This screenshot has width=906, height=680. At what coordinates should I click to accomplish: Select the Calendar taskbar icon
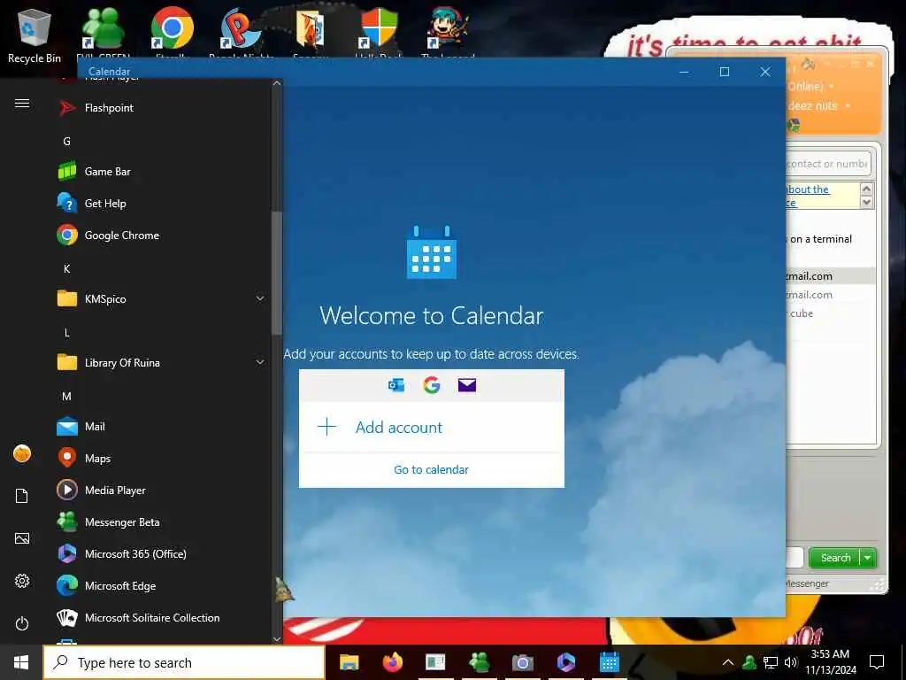point(609,662)
